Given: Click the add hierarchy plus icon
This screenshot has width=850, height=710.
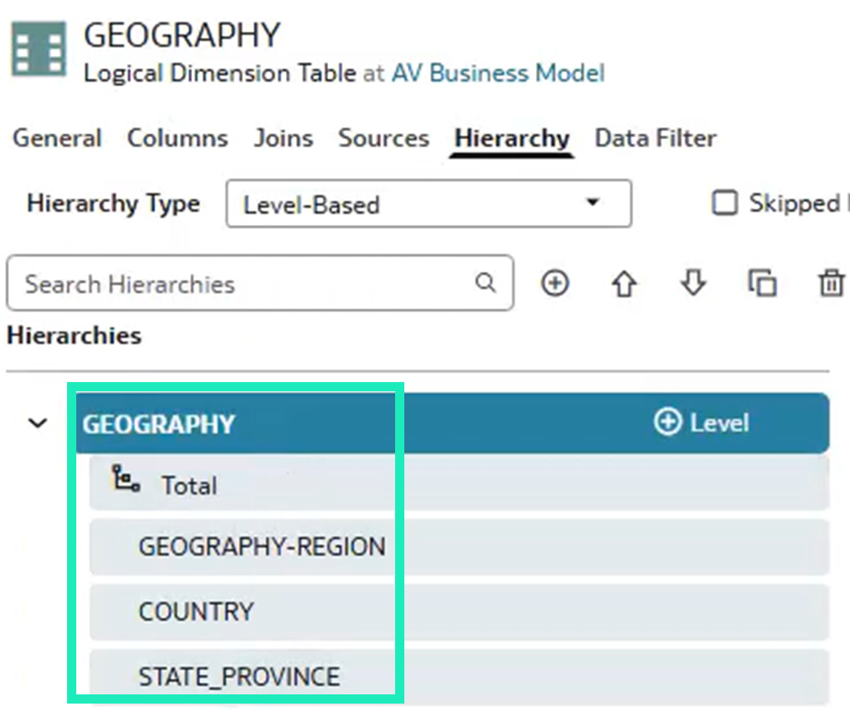Looking at the screenshot, I should coord(555,284).
